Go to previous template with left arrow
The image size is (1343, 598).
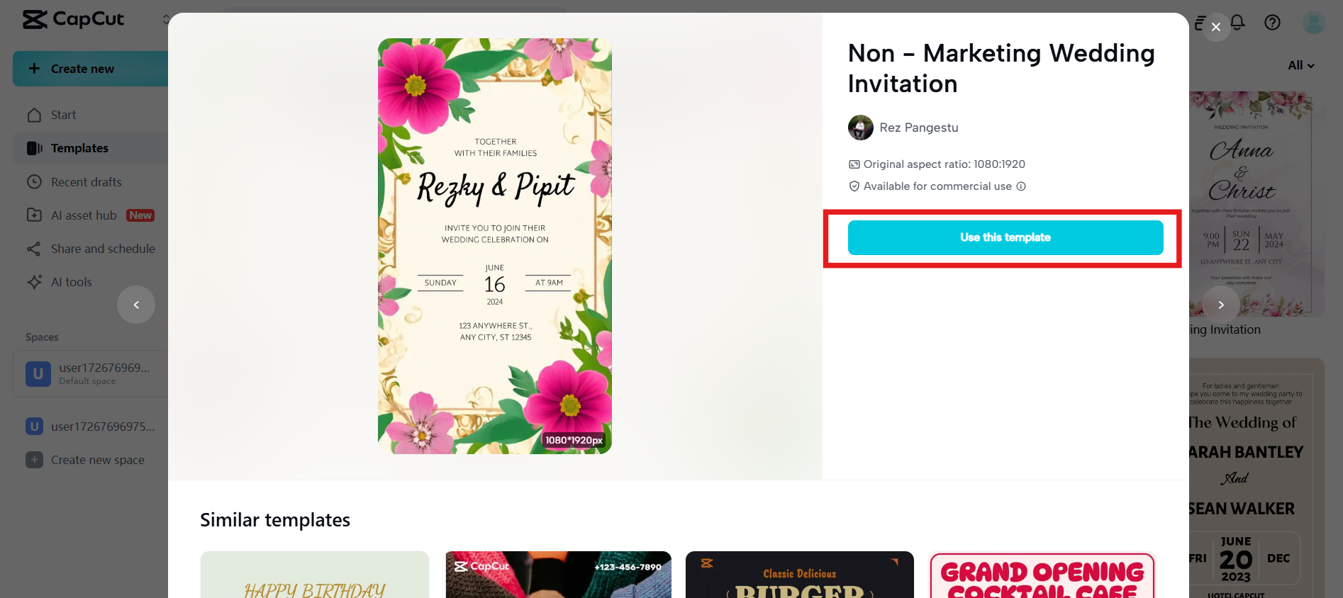pyautogui.click(x=136, y=305)
